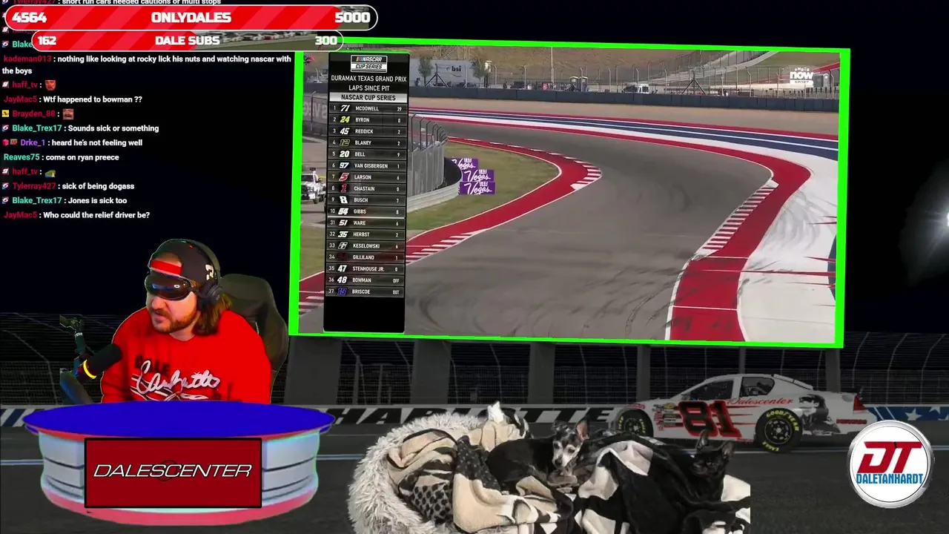Click the green car emote from haff_tv
This screenshot has width=949, height=534.
pyautogui.click(x=50, y=172)
